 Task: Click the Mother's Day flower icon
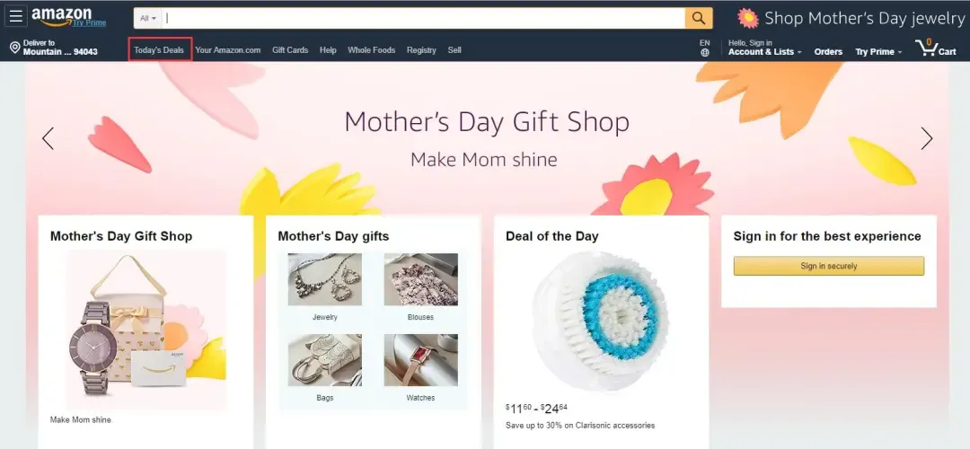(x=748, y=18)
